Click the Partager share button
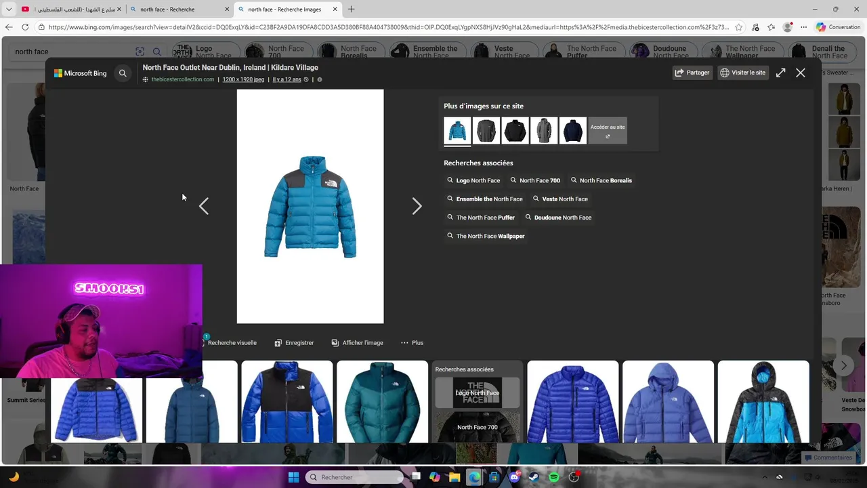 (x=692, y=73)
